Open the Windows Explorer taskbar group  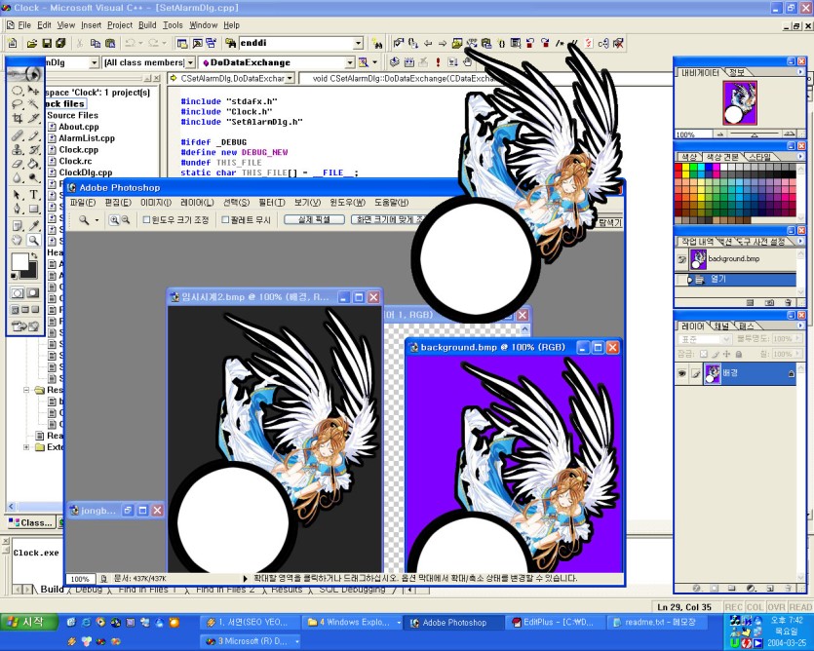(x=355, y=622)
